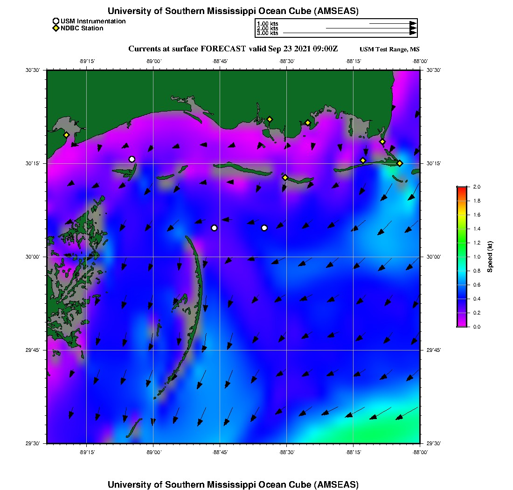
Task: Click the left-axis '29°30'' latitude label
Action: click(x=33, y=443)
